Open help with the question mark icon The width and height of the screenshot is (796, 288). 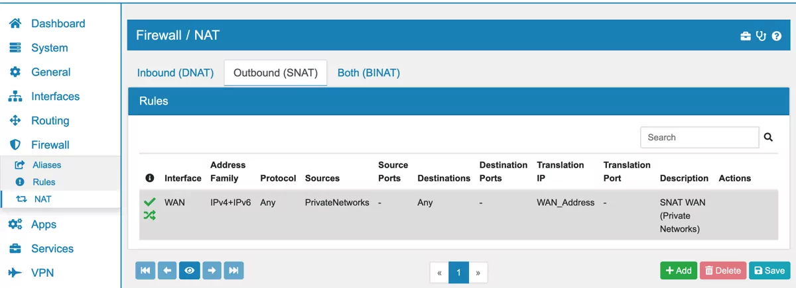(x=776, y=36)
